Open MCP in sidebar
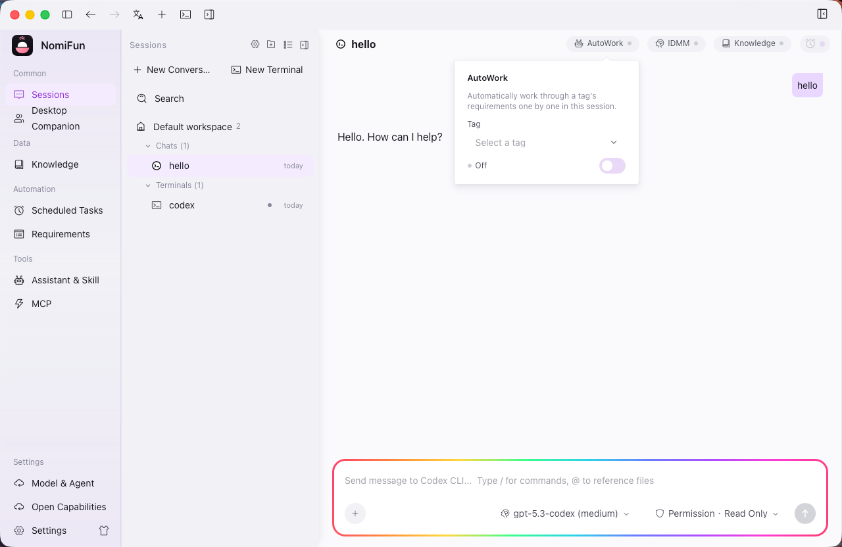 pyautogui.click(x=61, y=304)
